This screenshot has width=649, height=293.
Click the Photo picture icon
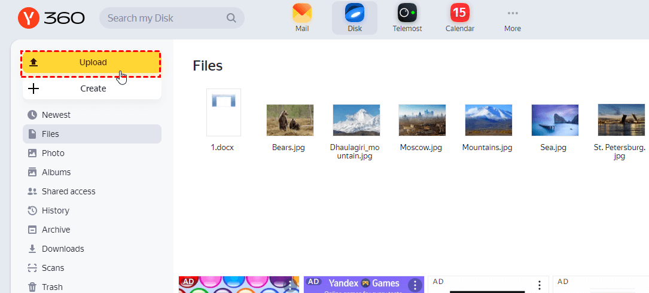point(32,153)
